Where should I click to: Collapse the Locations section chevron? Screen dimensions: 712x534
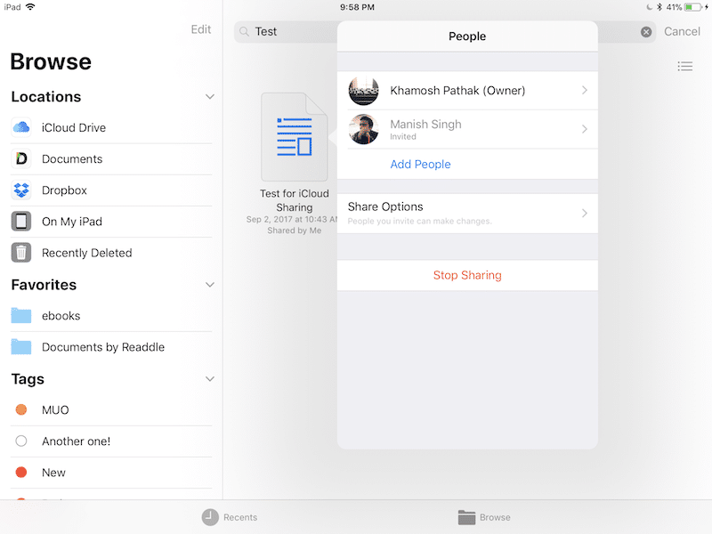coord(210,97)
